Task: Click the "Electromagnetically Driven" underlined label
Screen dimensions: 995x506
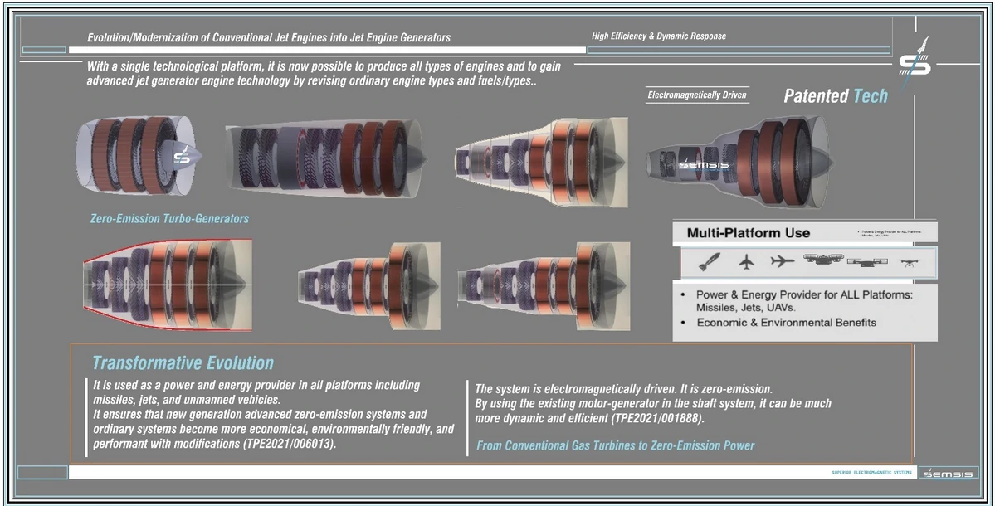Action: [x=697, y=95]
